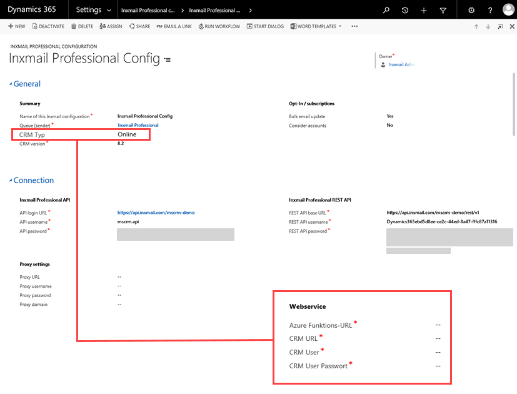Click the Azure Funktions-URL empty field
This screenshot has height=394, width=517.
point(438,325)
